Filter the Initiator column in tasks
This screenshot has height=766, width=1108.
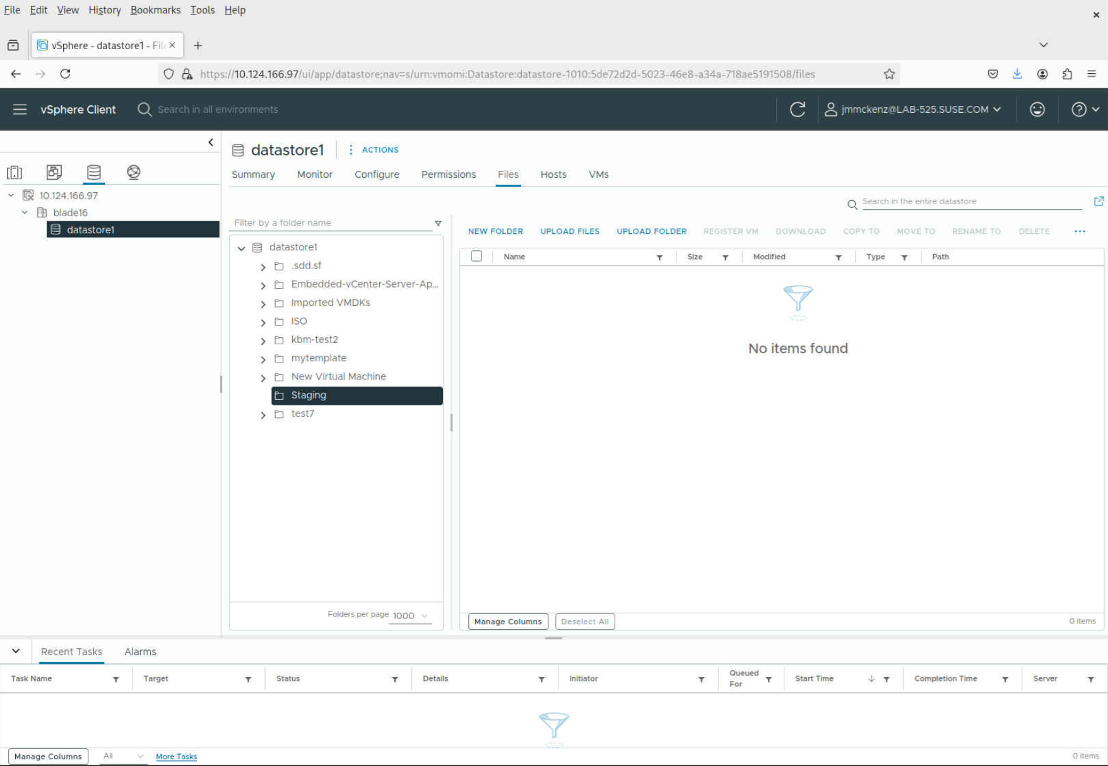[x=701, y=679]
